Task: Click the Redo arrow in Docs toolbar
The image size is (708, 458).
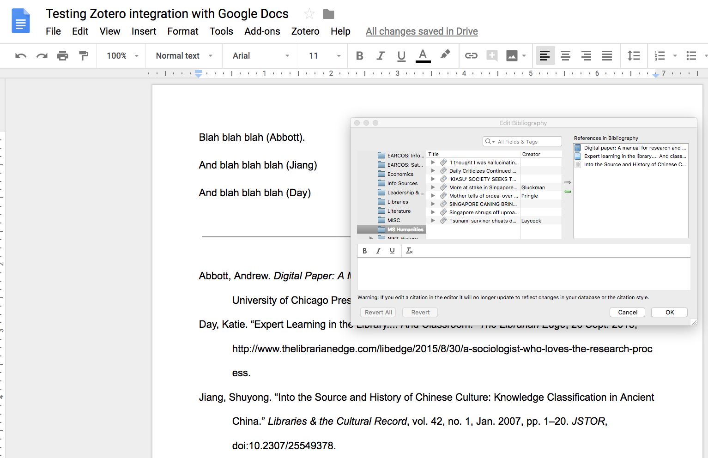Action: click(x=42, y=56)
